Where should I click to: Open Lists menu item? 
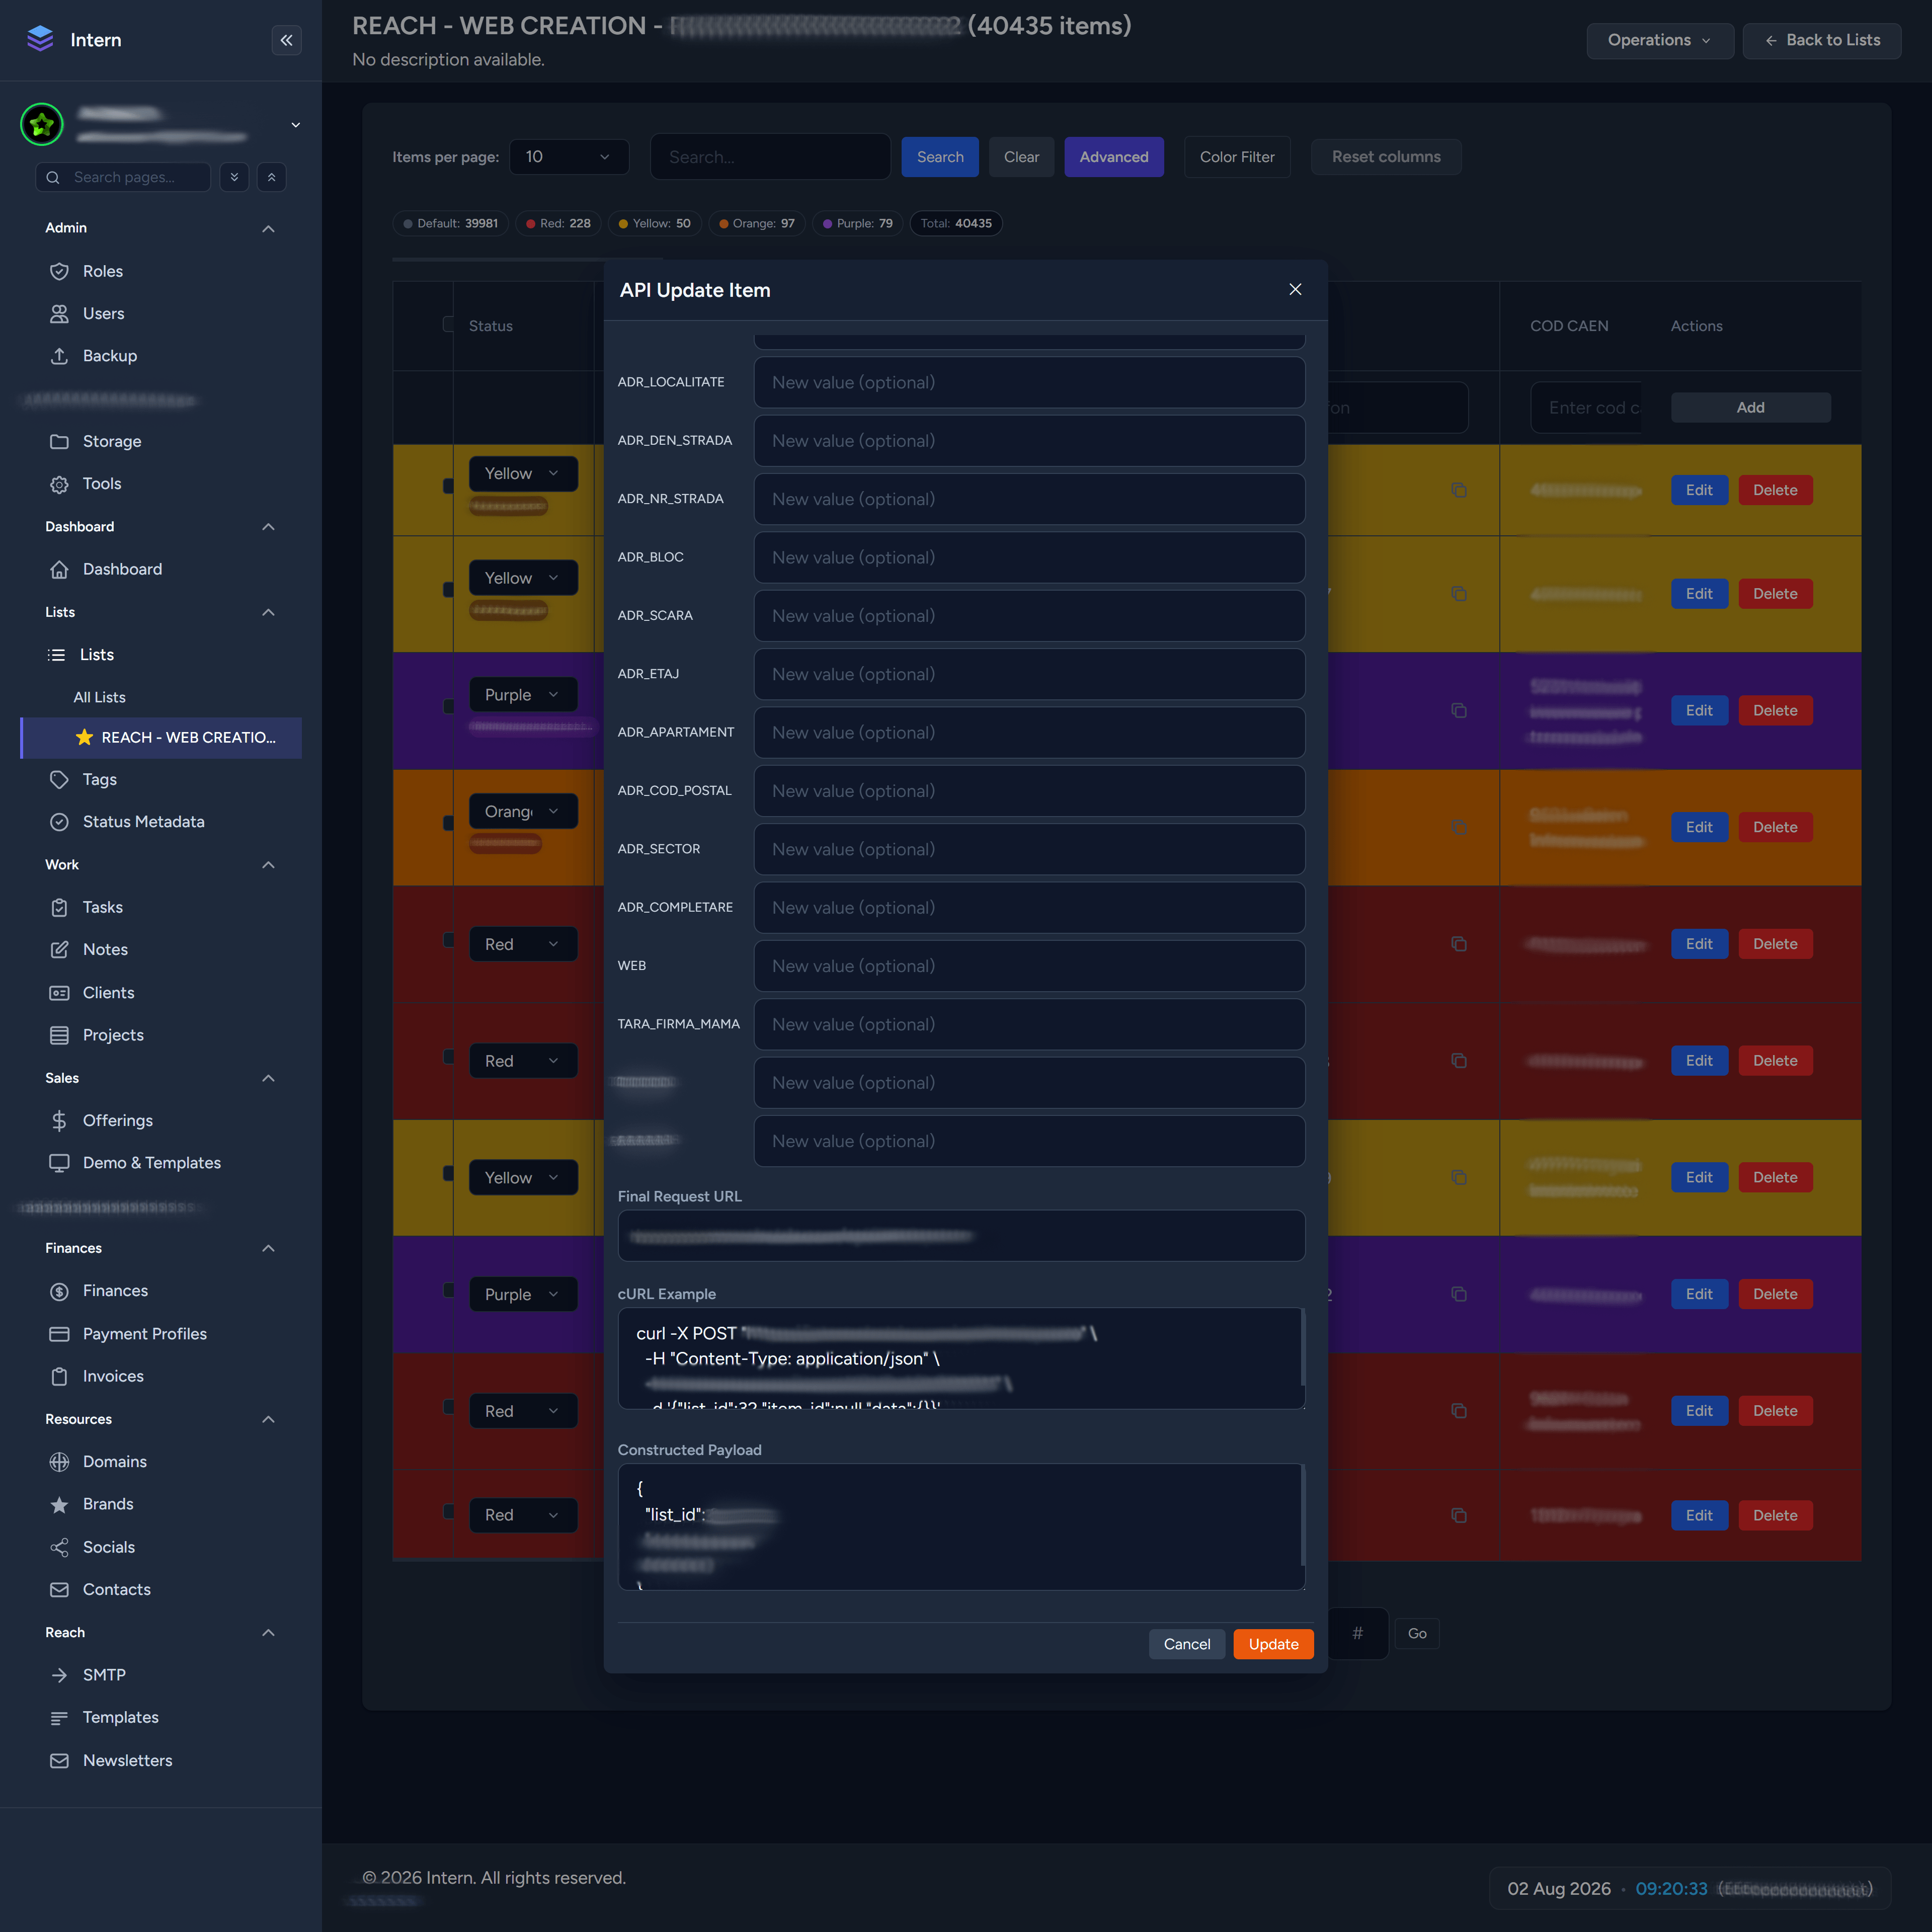click(96, 654)
